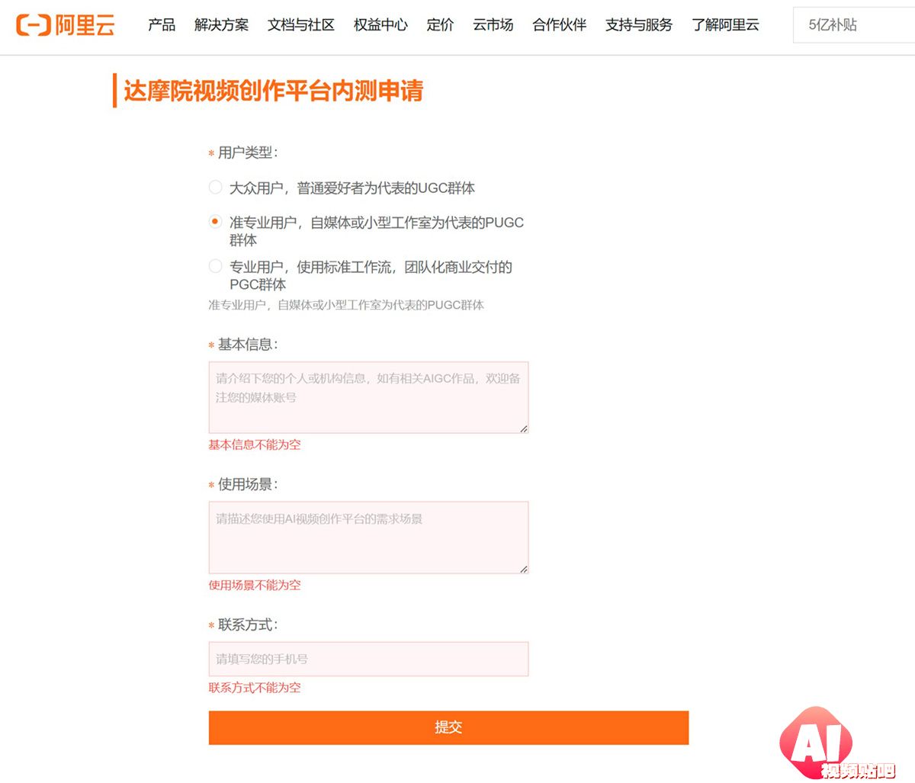Select the 大众用户 UGC radio option
Viewport: 915px width, 783px height.
(216, 187)
